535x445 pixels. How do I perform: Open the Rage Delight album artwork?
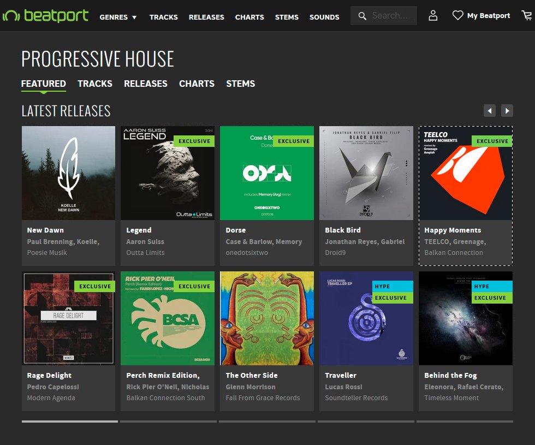pyautogui.click(x=69, y=318)
